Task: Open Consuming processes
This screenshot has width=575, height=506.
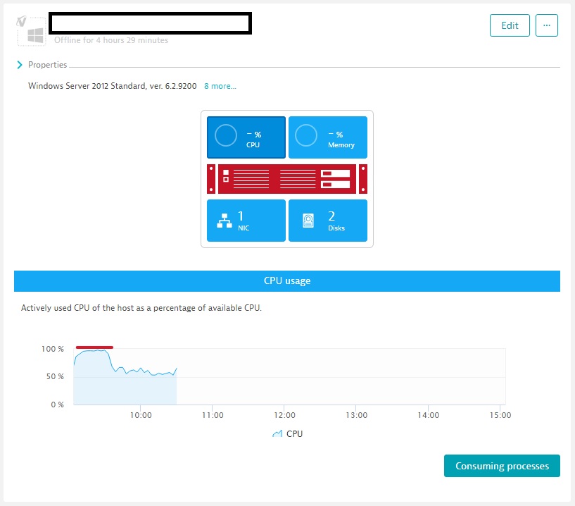Action: (502, 466)
